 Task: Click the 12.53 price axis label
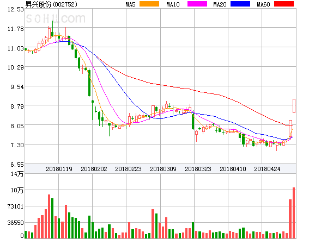pos(16,9)
